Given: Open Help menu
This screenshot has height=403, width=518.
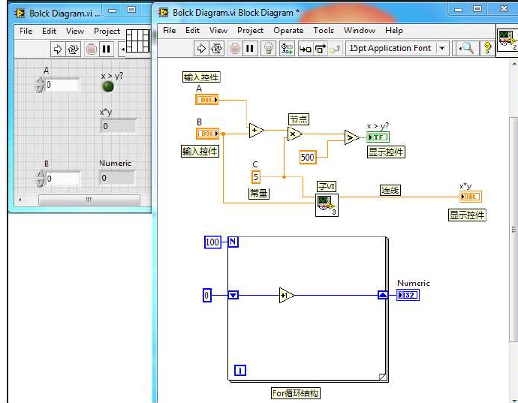Looking at the screenshot, I should pyautogui.click(x=394, y=30).
